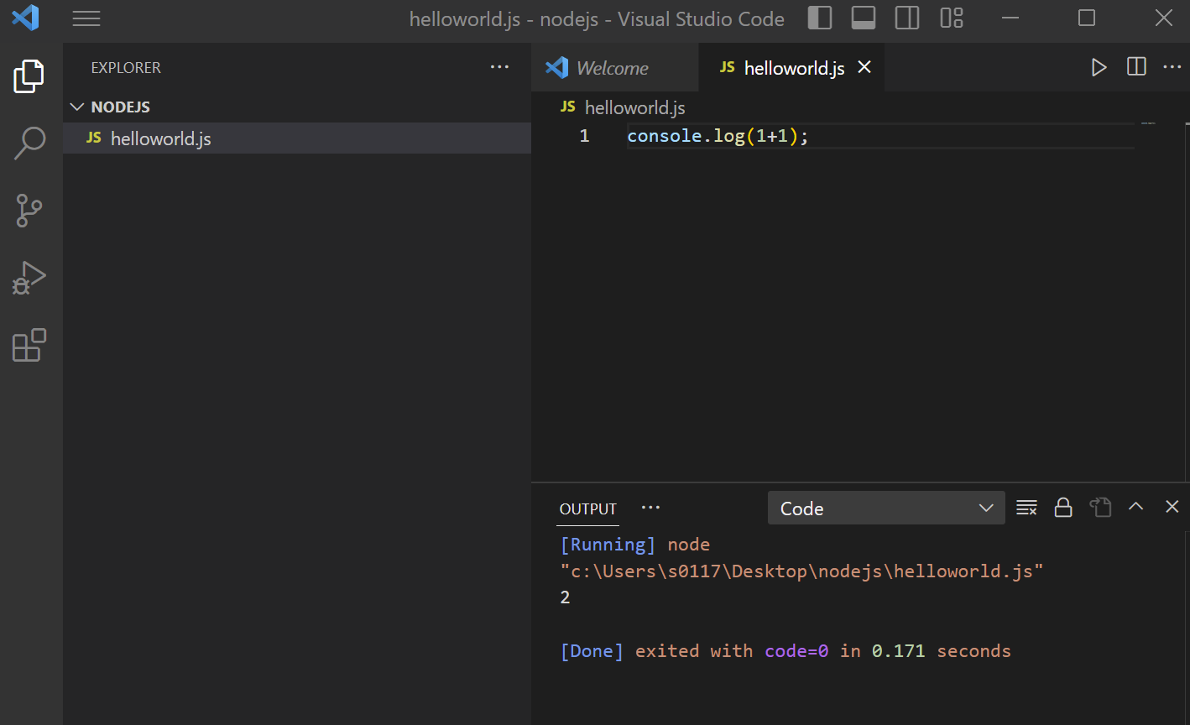Clear the output panel
The height and width of the screenshot is (725, 1190).
(x=1026, y=508)
